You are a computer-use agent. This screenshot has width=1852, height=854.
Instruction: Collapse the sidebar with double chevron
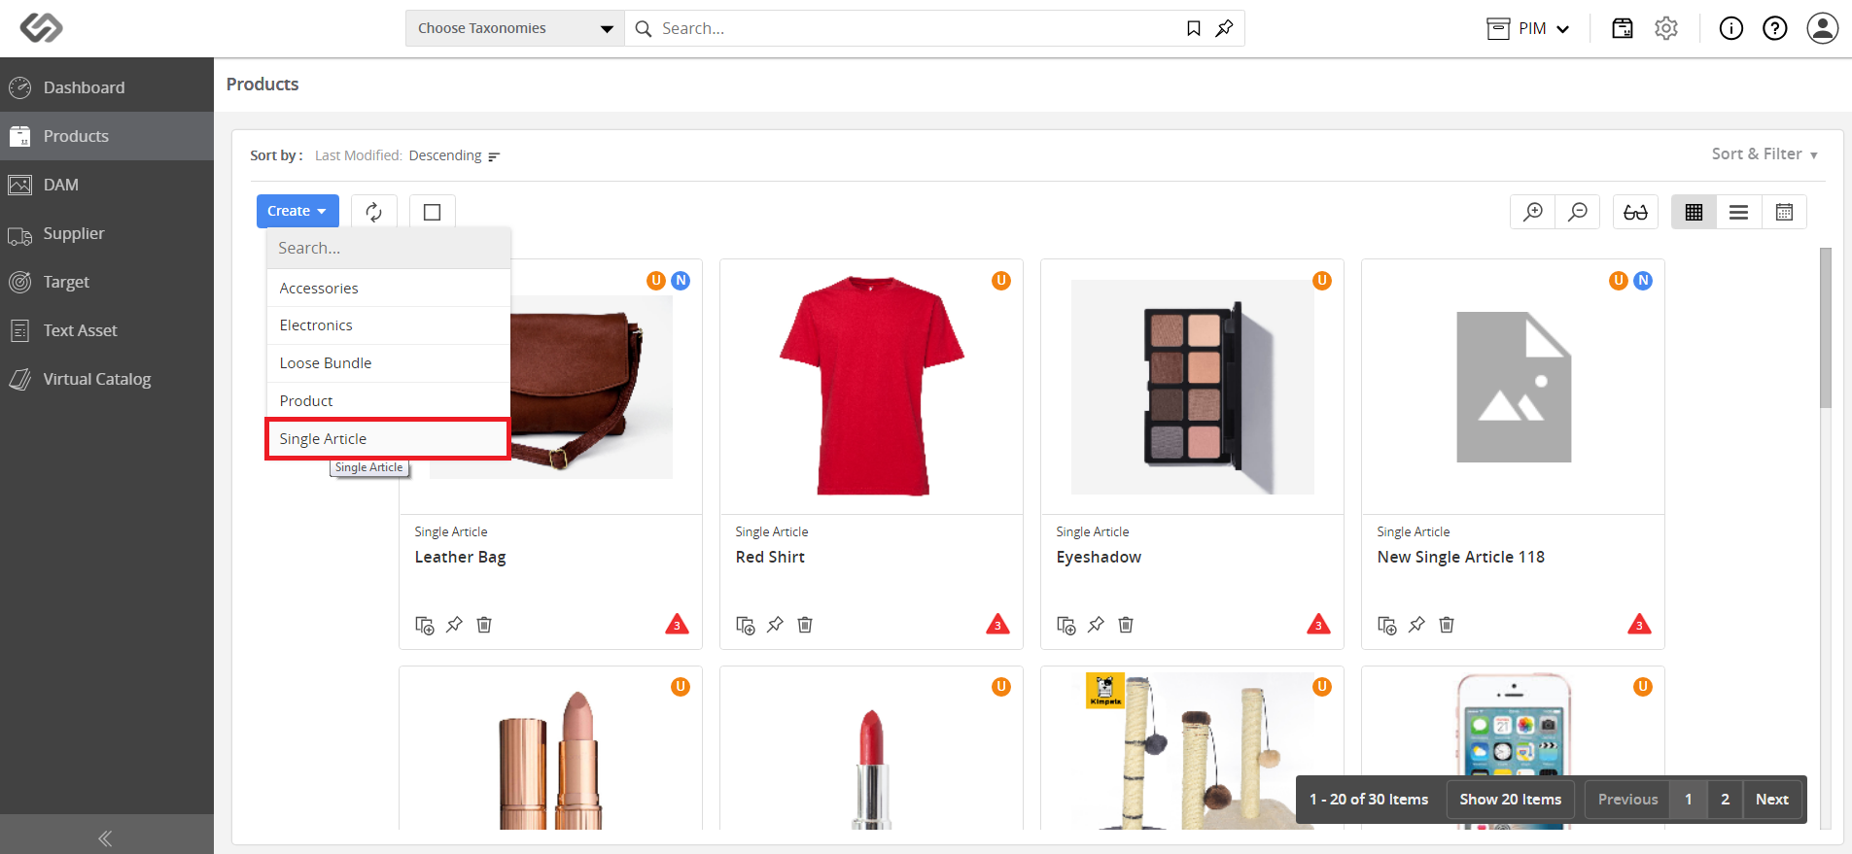(105, 837)
